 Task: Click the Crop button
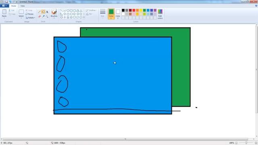pyautogui.click(x=29, y=10)
